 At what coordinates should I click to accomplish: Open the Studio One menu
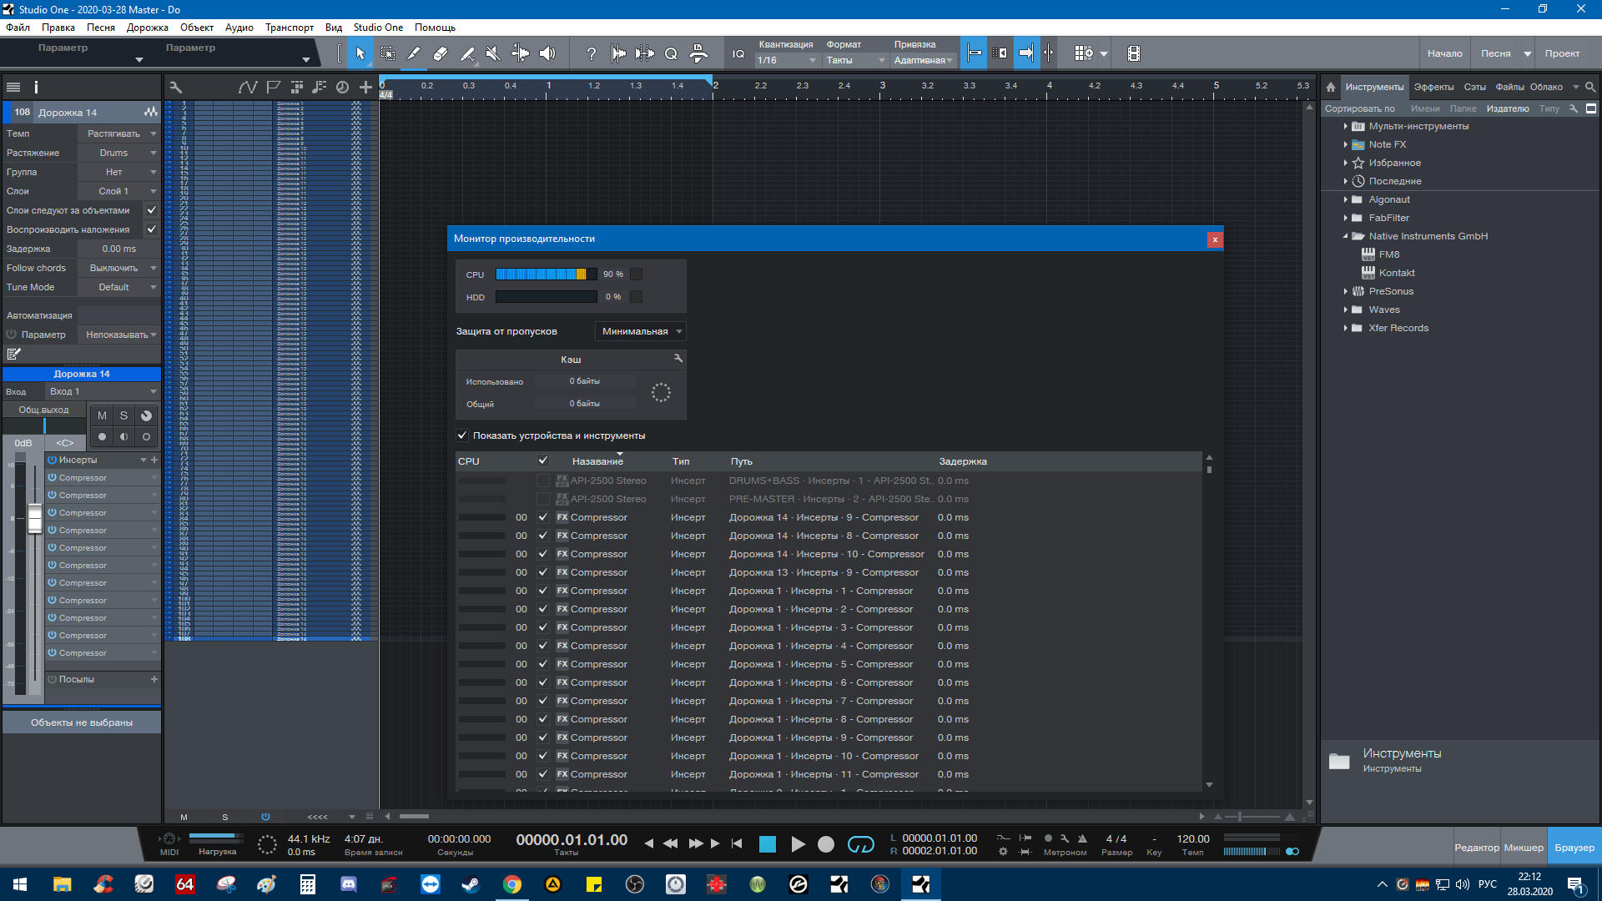(x=378, y=28)
